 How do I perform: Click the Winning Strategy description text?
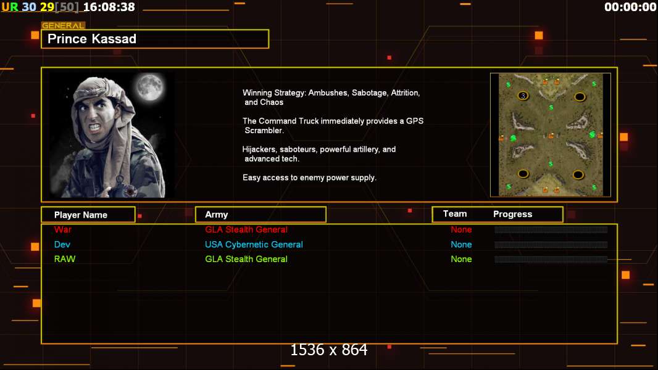click(x=331, y=97)
